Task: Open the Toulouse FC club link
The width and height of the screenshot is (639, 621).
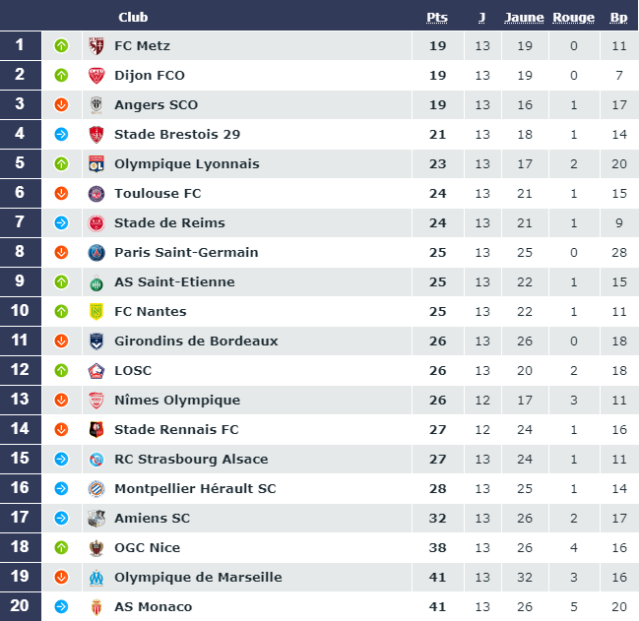Action: coord(158,194)
